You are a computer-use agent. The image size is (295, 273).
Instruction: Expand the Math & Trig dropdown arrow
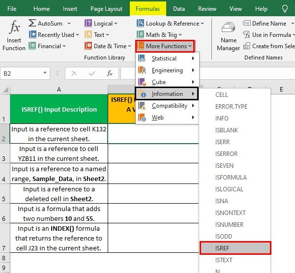point(180,34)
